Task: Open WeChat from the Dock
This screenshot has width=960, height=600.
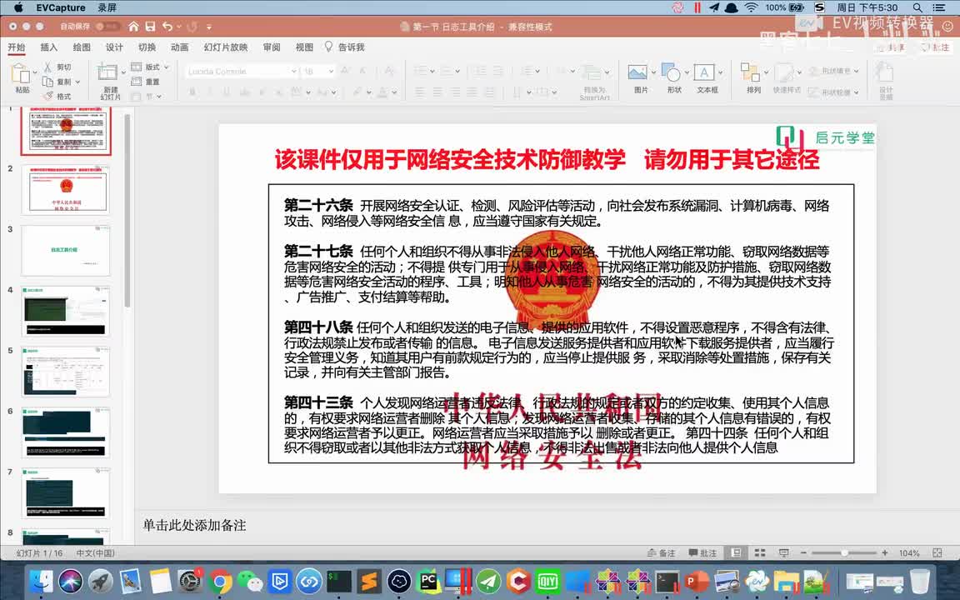Action: pyautogui.click(x=250, y=581)
